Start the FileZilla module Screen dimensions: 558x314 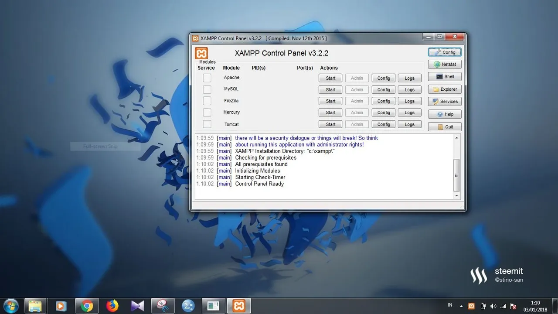(331, 101)
